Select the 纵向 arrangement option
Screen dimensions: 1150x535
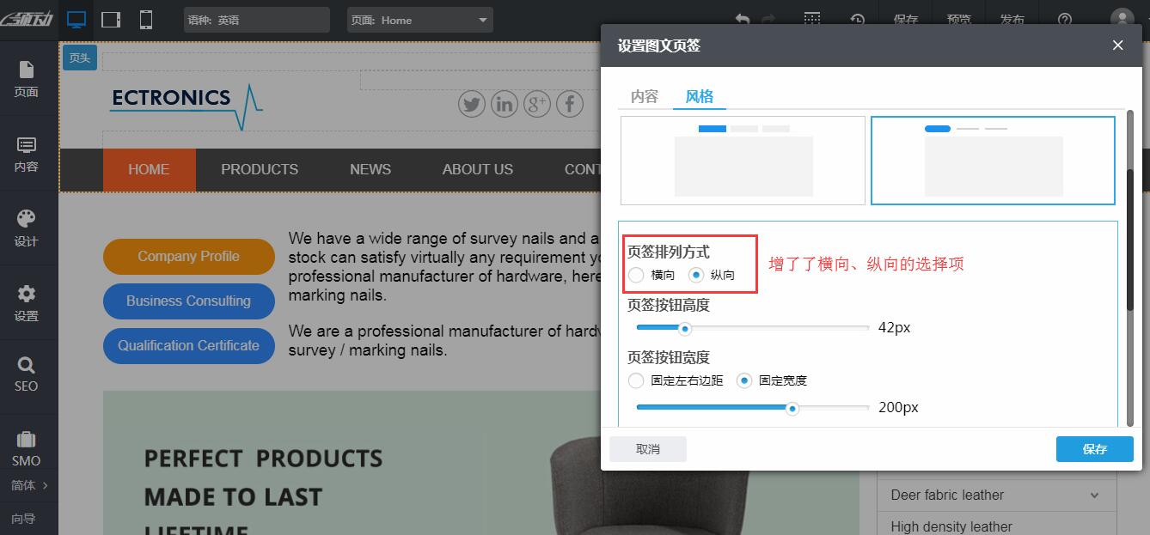point(695,275)
